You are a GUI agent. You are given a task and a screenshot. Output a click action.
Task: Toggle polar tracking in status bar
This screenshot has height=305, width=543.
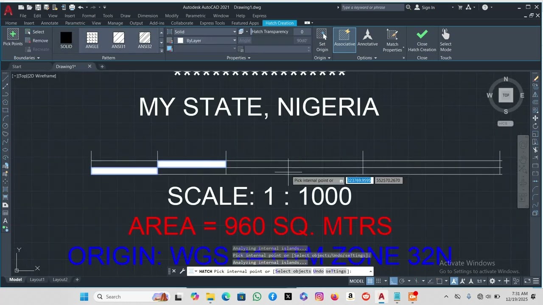[402, 281]
